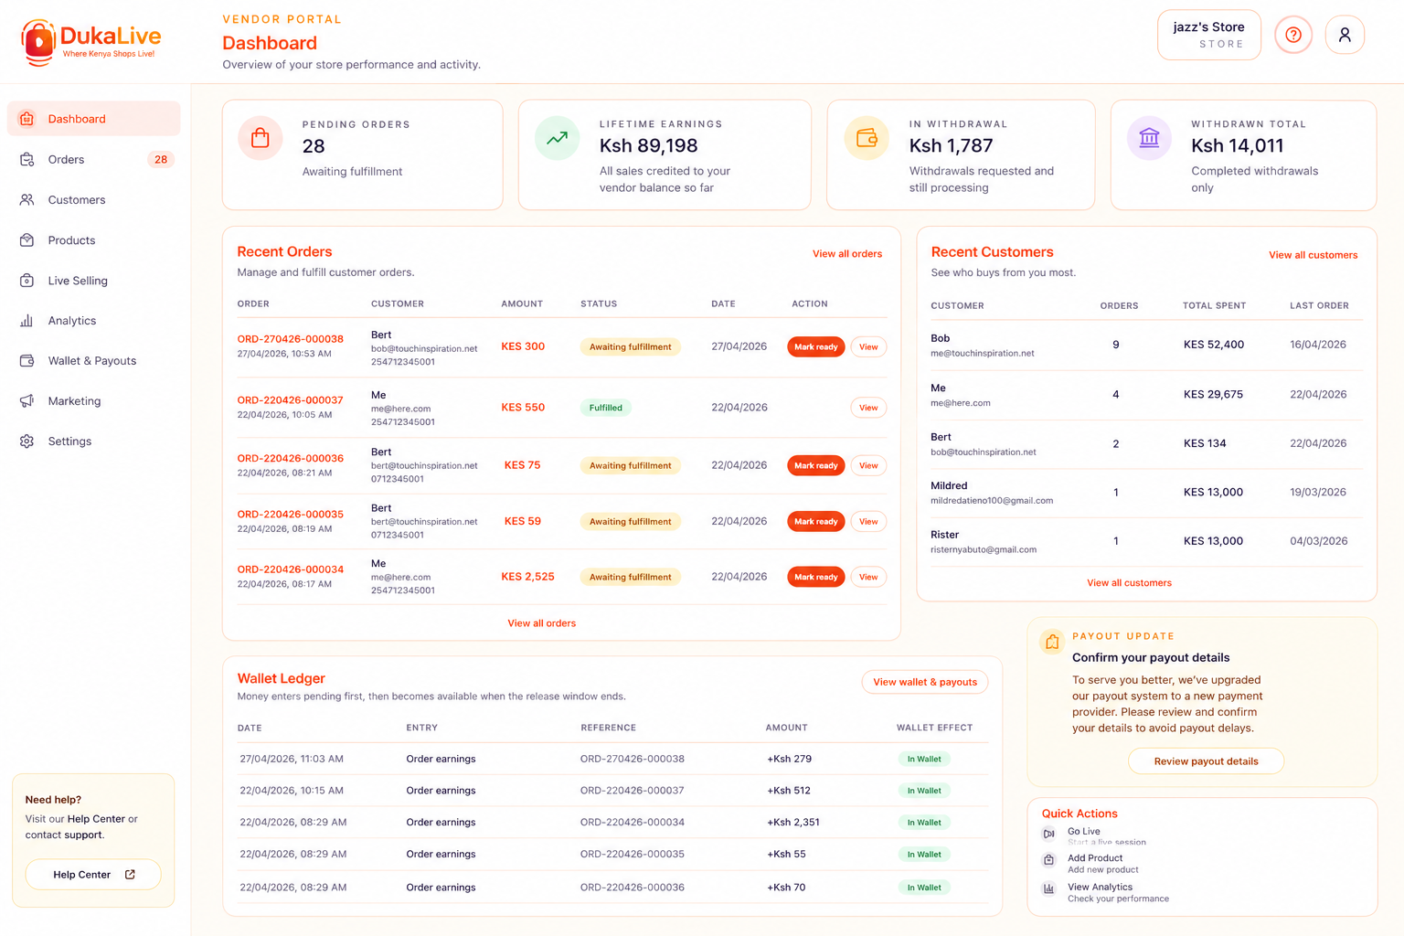Viewport: 1404px width, 936px height.
Task: Click the external link icon on Help Center
Action: (130, 875)
